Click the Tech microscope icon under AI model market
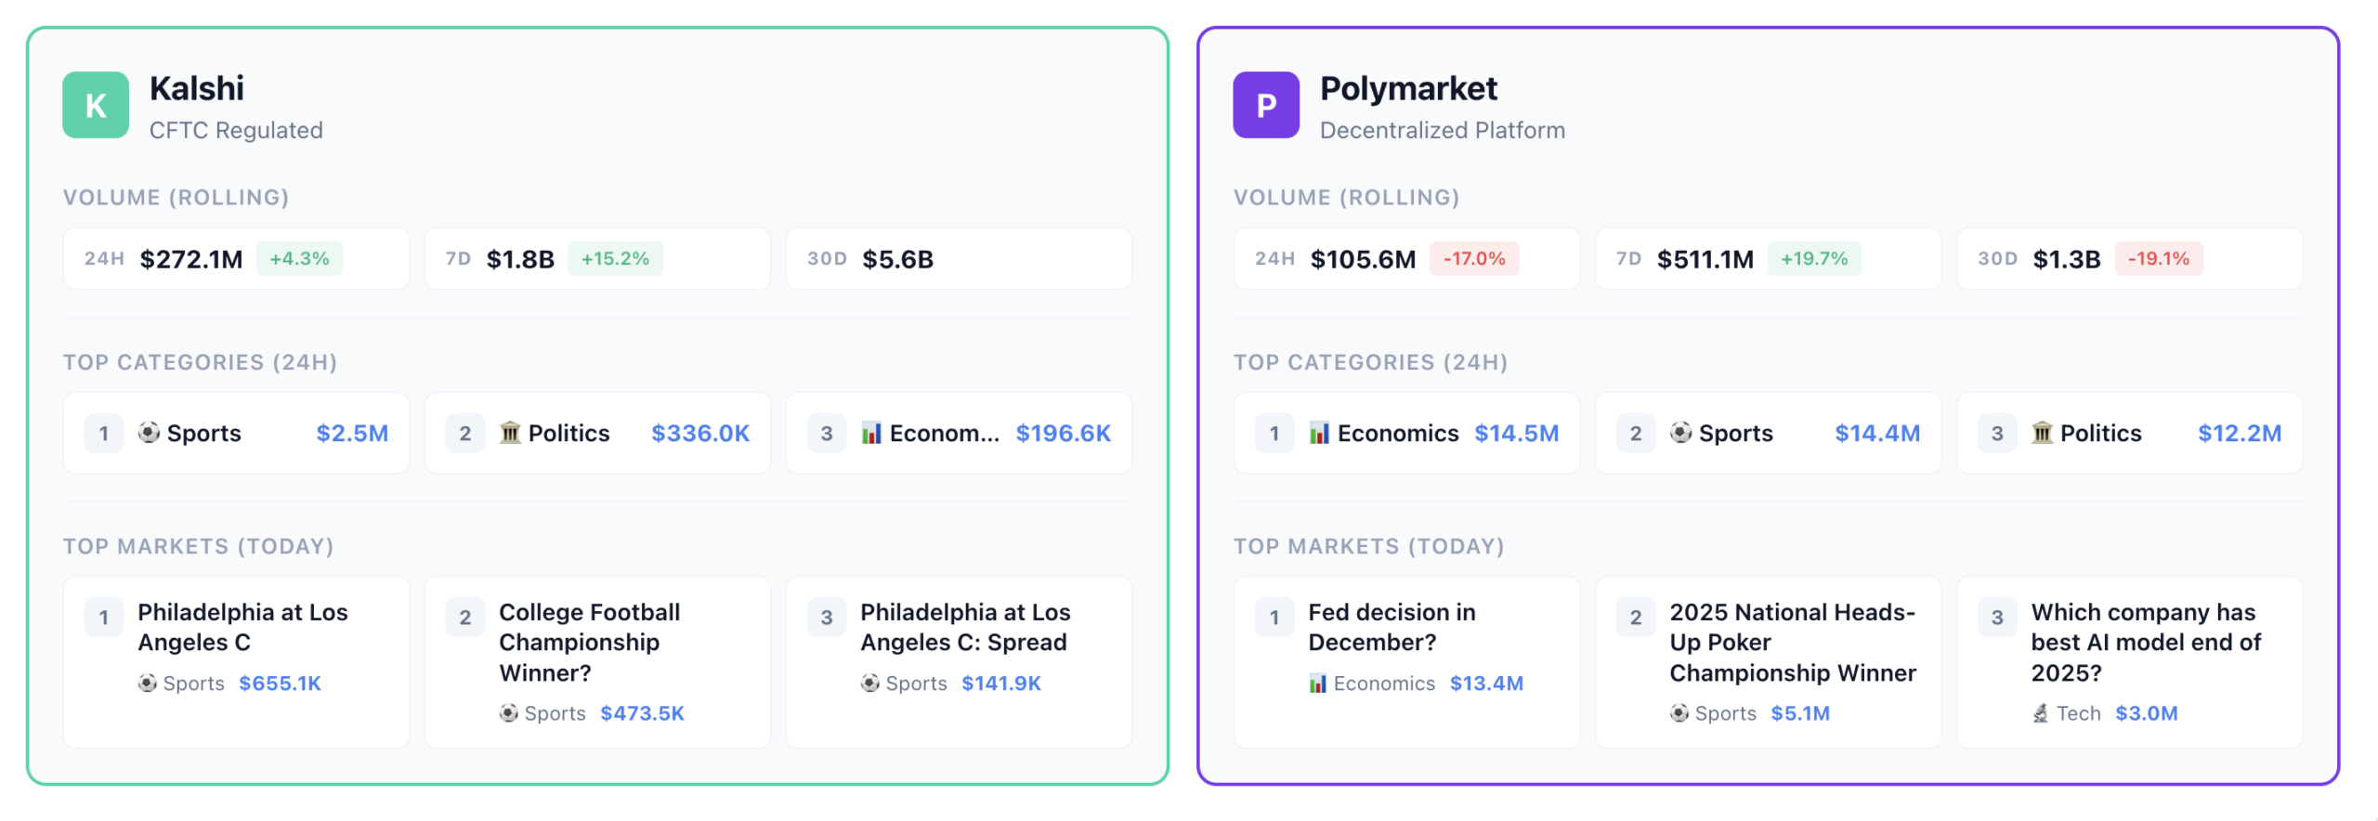This screenshot has height=821, width=2378. [2040, 713]
